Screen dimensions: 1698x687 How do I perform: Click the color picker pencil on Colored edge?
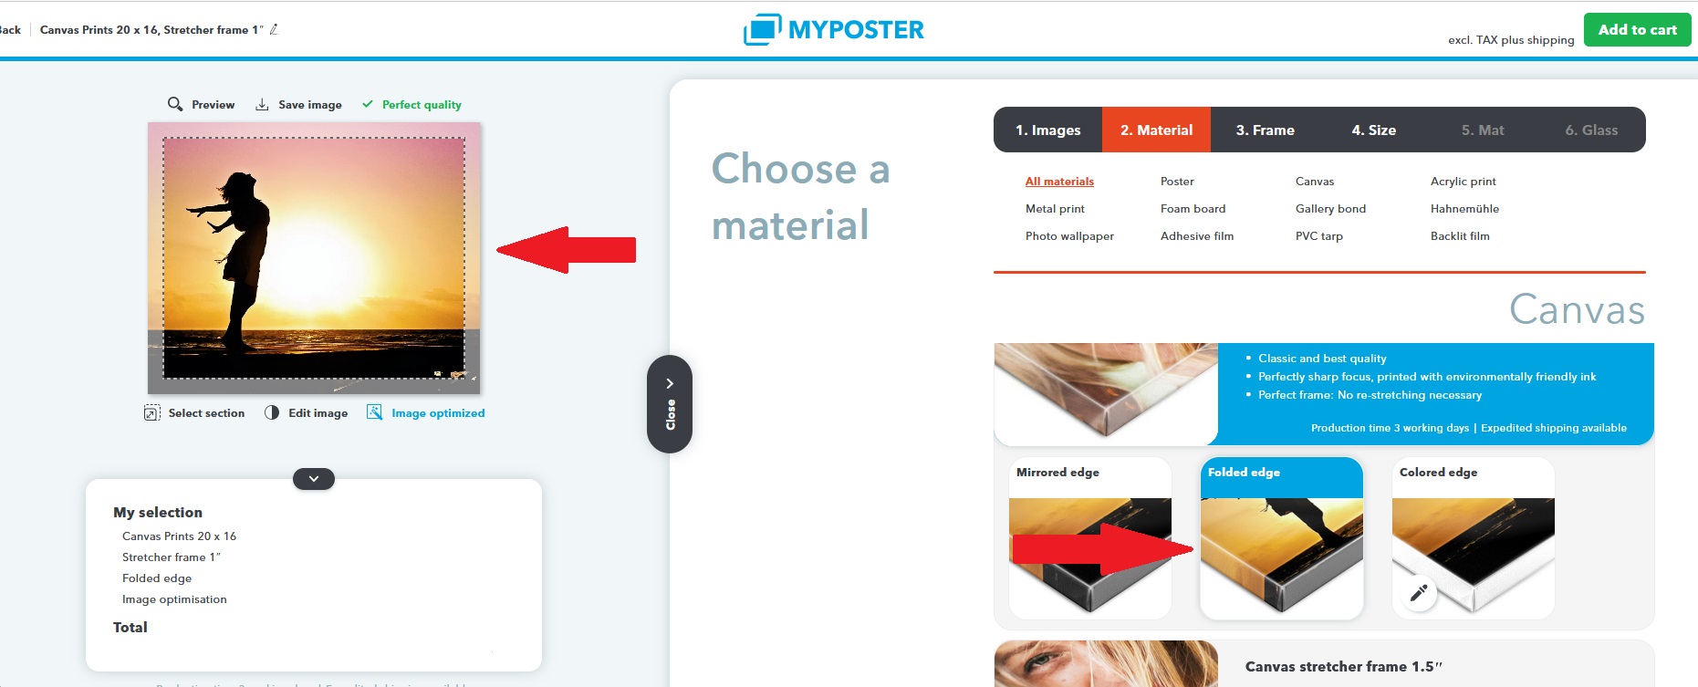[1419, 593]
